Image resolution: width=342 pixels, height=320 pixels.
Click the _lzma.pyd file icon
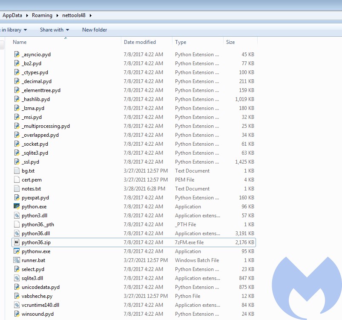(x=17, y=108)
